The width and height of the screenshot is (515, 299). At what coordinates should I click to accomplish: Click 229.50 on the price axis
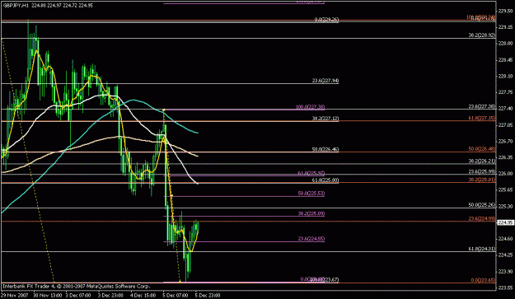(505, 11)
